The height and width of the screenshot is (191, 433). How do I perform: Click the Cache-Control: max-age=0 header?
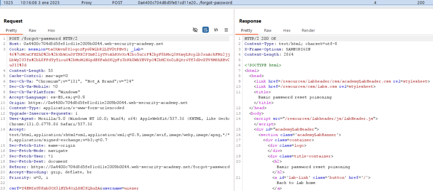click(x=38, y=76)
